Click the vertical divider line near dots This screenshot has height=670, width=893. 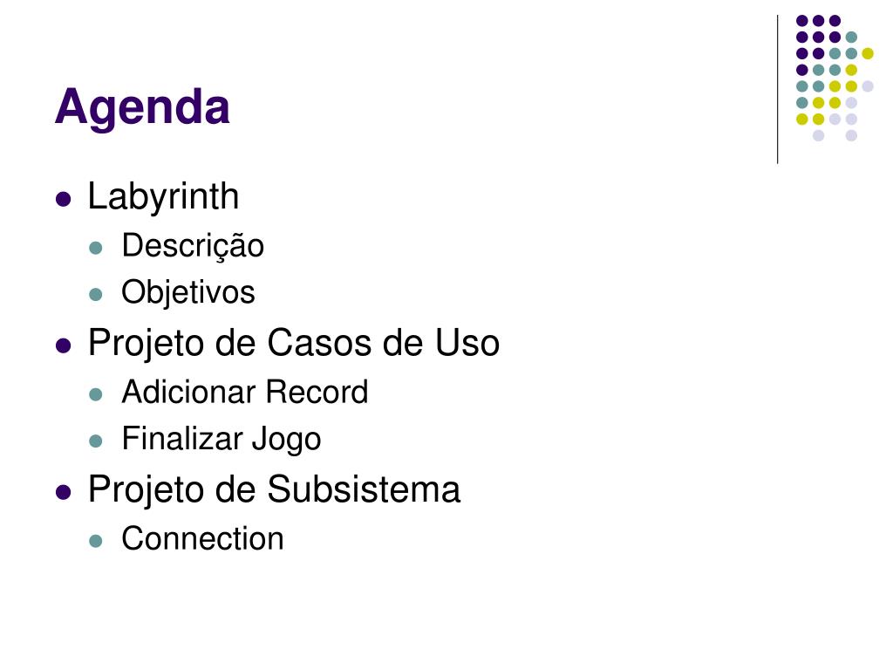pyautogui.click(x=777, y=90)
